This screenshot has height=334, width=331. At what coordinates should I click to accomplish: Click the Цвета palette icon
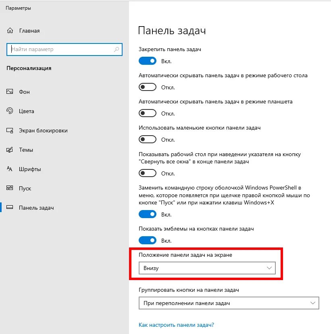tap(10, 111)
